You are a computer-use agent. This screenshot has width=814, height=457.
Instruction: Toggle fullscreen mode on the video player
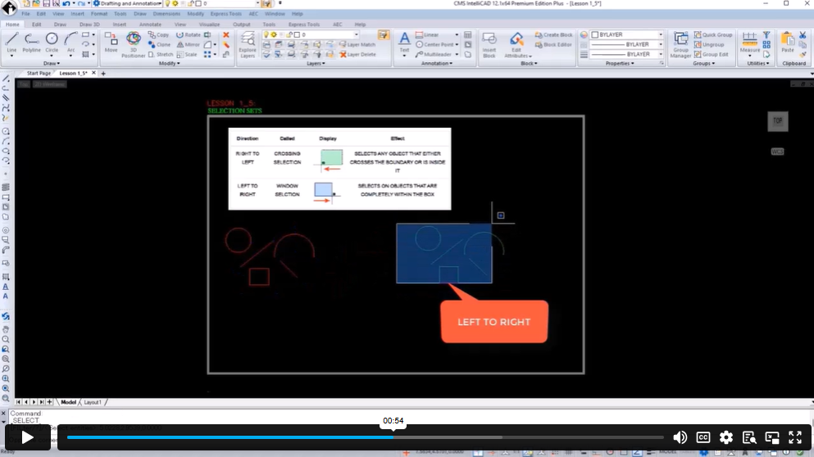(795, 437)
